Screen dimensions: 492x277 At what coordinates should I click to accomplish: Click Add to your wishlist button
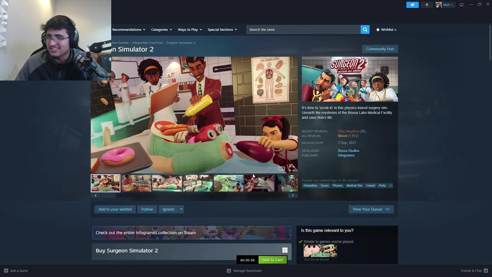coord(115,209)
